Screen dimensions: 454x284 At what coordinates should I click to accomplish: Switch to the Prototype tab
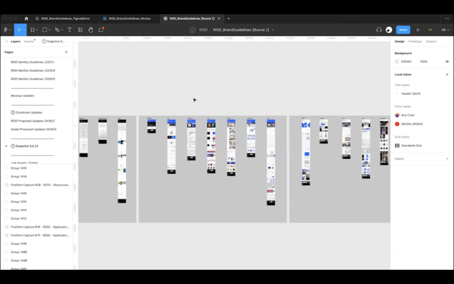(415, 41)
